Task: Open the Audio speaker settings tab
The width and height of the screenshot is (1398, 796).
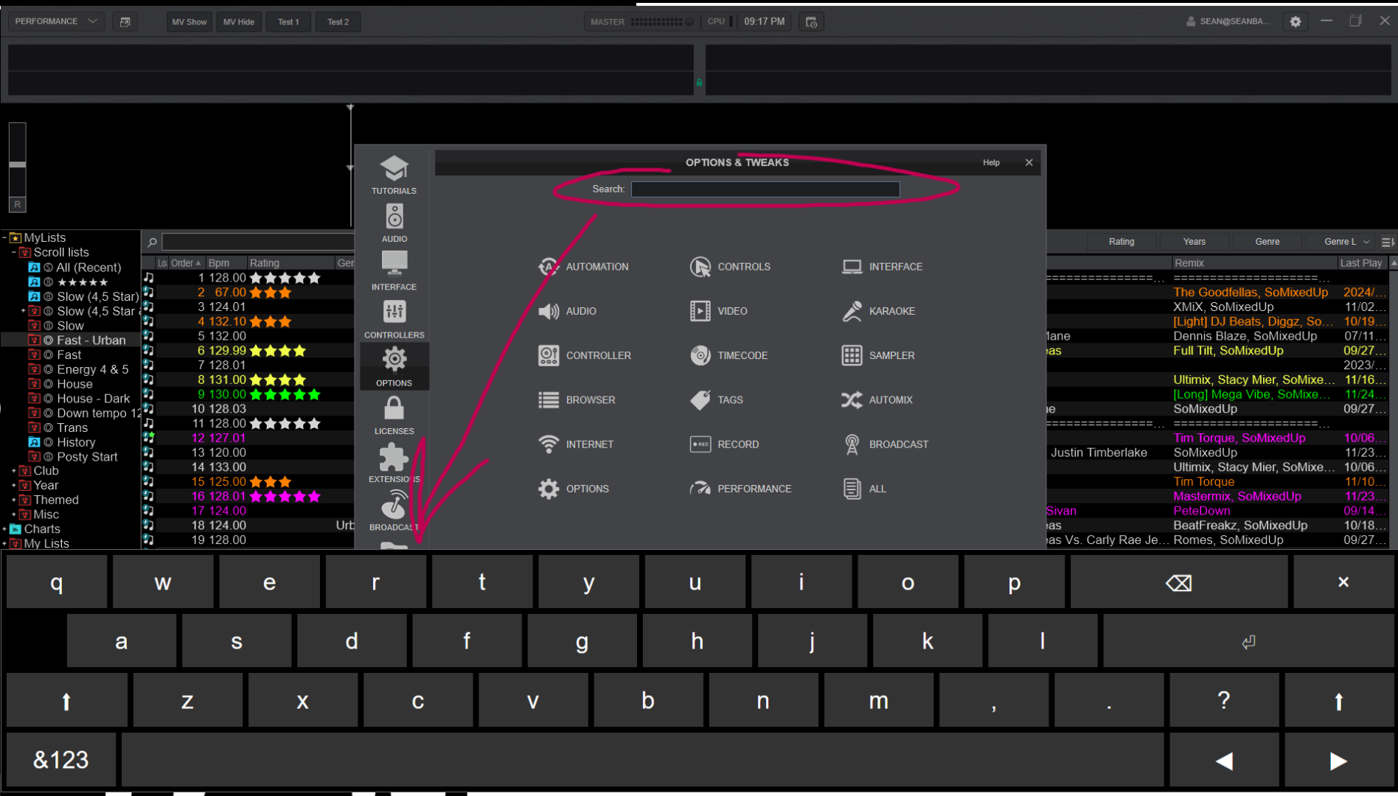Action: [394, 223]
